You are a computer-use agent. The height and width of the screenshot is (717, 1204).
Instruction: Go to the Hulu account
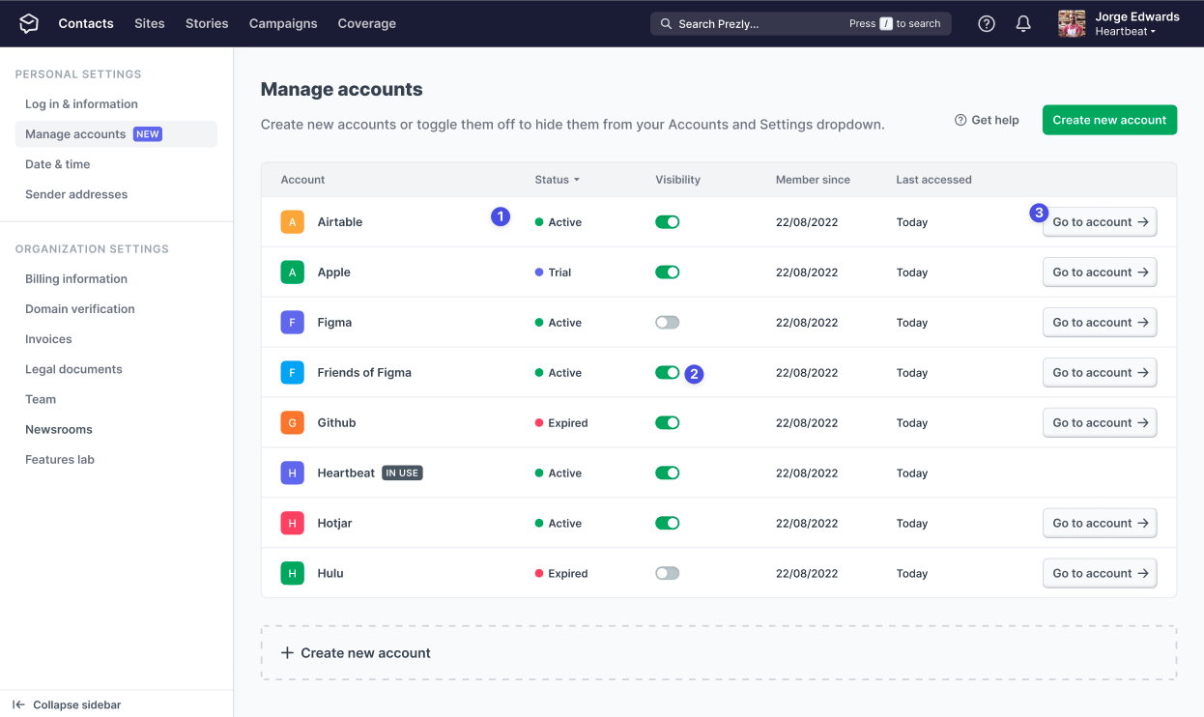tap(1100, 574)
